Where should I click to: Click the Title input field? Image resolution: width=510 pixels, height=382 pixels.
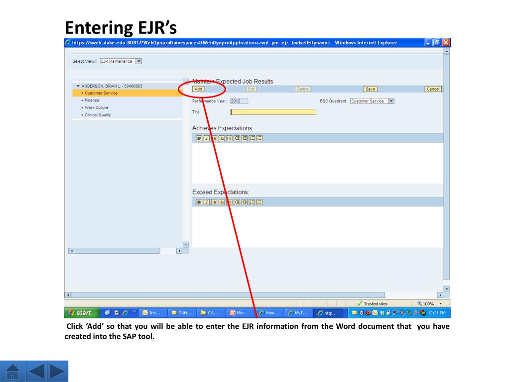273,112
